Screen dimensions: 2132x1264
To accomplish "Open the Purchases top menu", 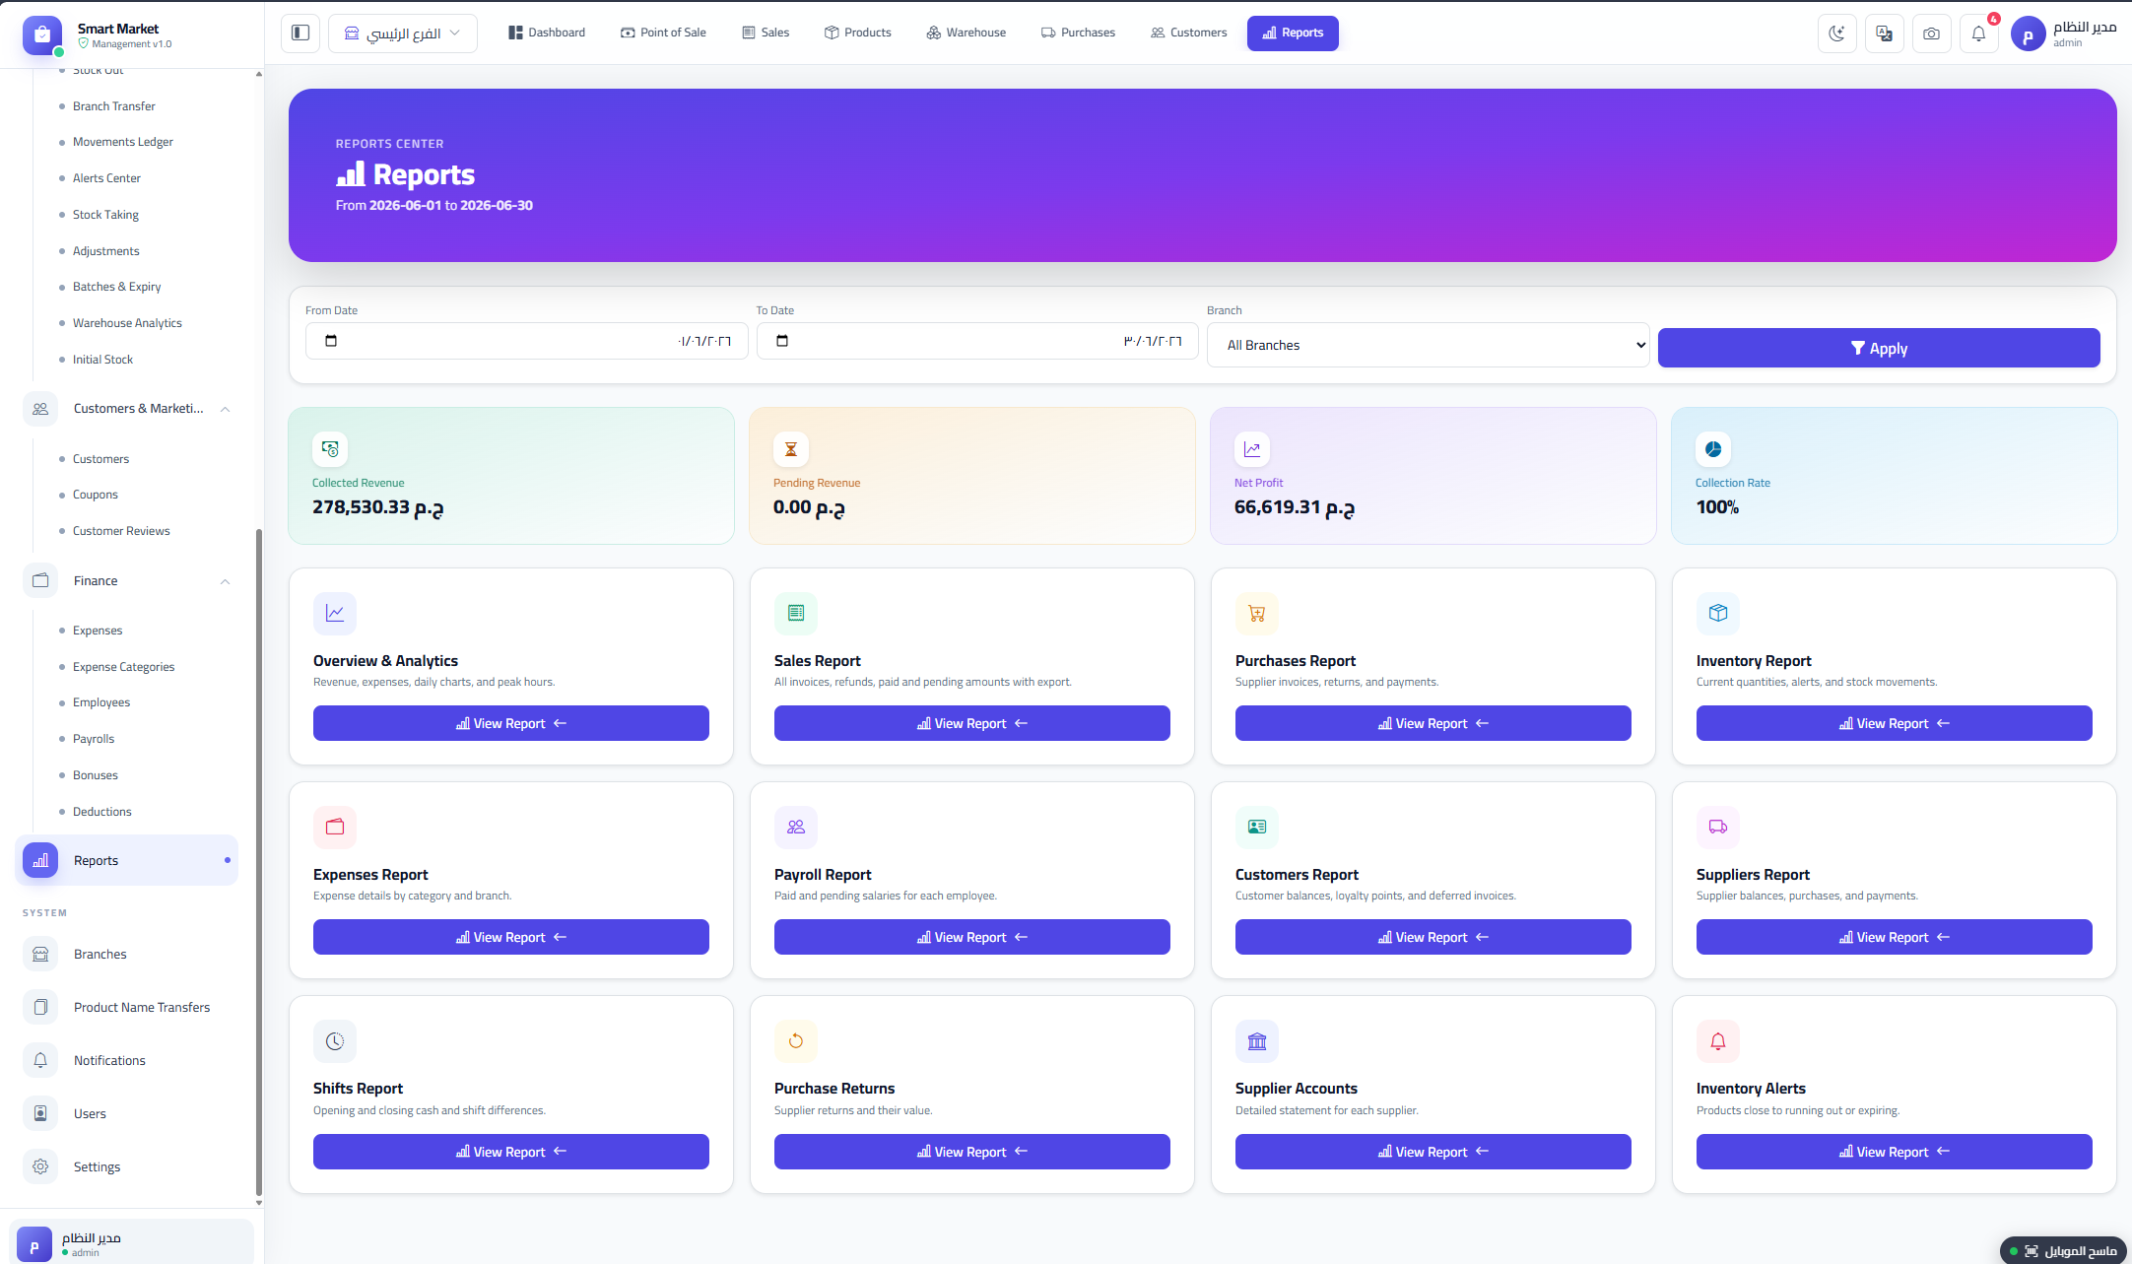I will pyautogui.click(x=1079, y=33).
